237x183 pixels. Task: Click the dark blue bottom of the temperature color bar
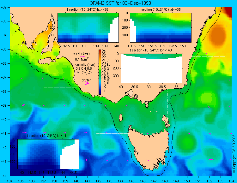click(x=100, y=92)
